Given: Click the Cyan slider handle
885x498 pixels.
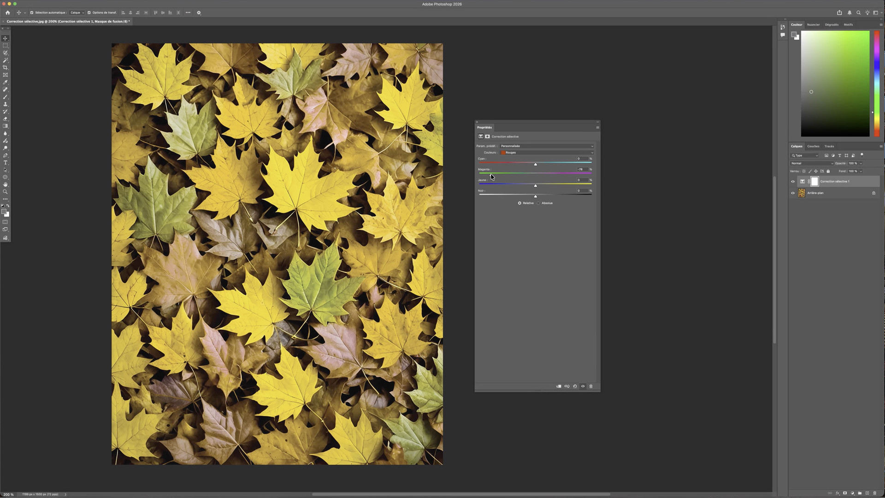Looking at the screenshot, I should [535, 164].
